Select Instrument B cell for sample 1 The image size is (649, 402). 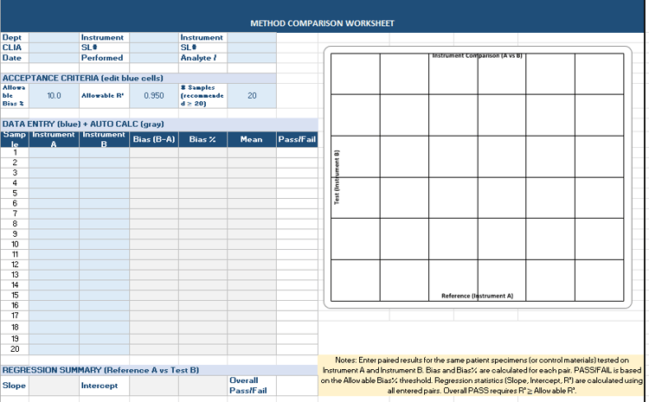point(104,152)
